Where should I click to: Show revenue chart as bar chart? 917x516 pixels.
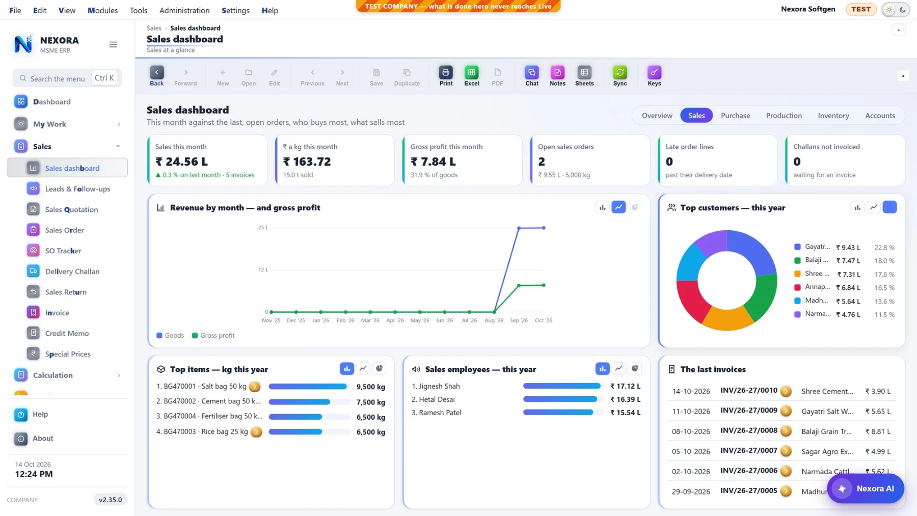[602, 207]
